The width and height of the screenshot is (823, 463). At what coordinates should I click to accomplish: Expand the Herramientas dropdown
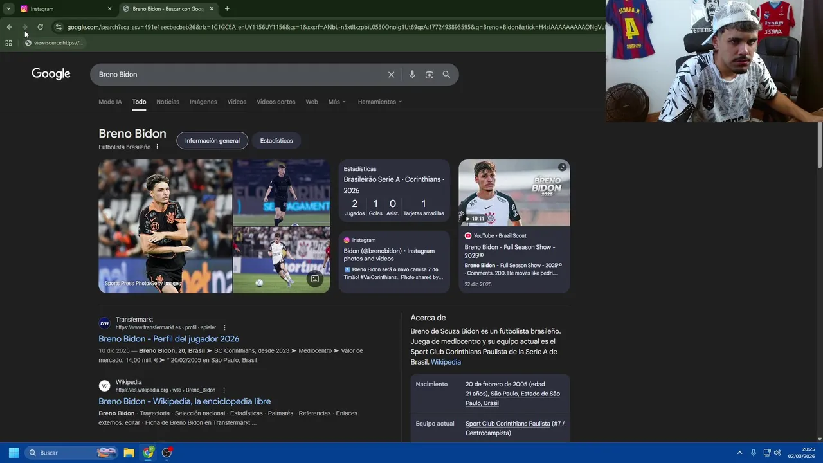(x=379, y=102)
